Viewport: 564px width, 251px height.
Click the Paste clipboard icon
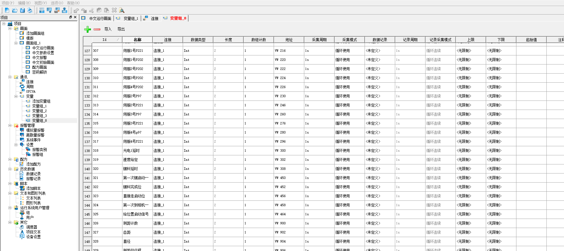[107, 10]
